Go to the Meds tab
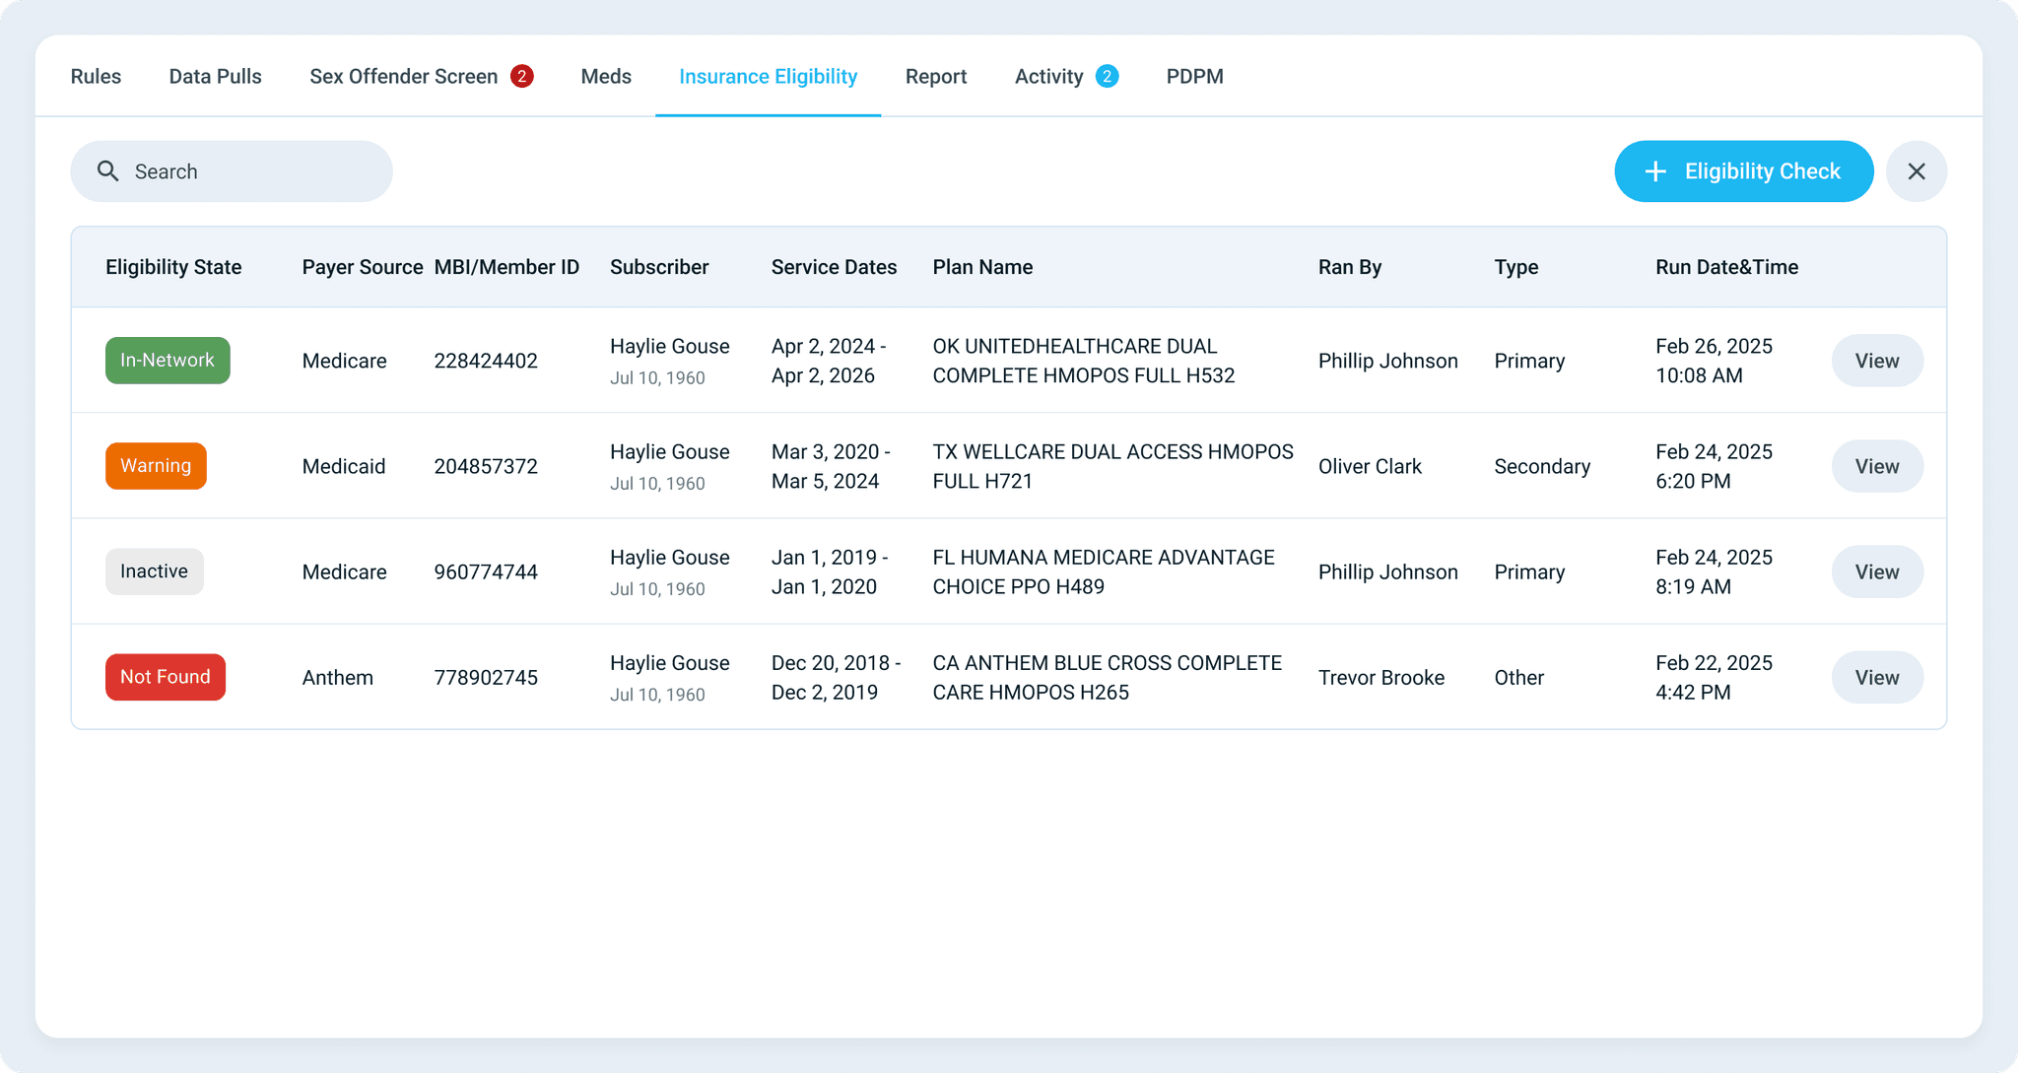Viewport: 2018px width, 1073px height. [606, 76]
